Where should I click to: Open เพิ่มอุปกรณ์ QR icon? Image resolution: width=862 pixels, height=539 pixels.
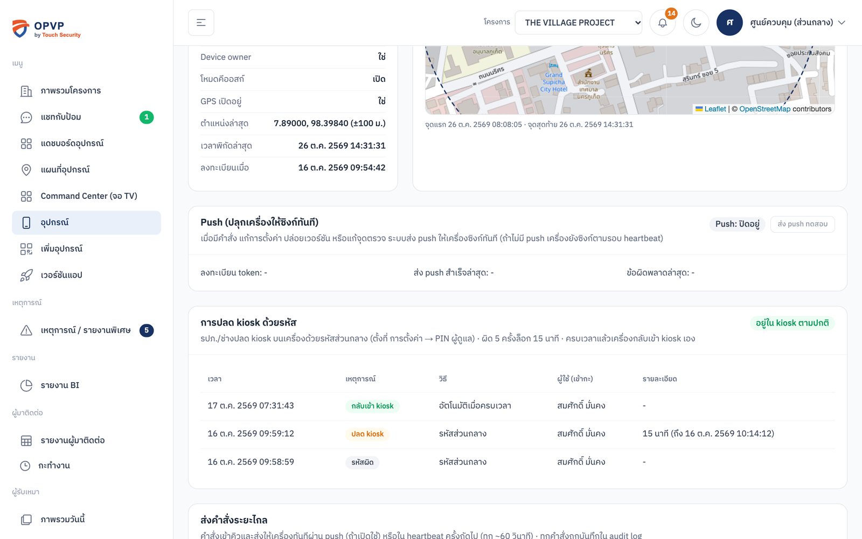[x=26, y=249]
